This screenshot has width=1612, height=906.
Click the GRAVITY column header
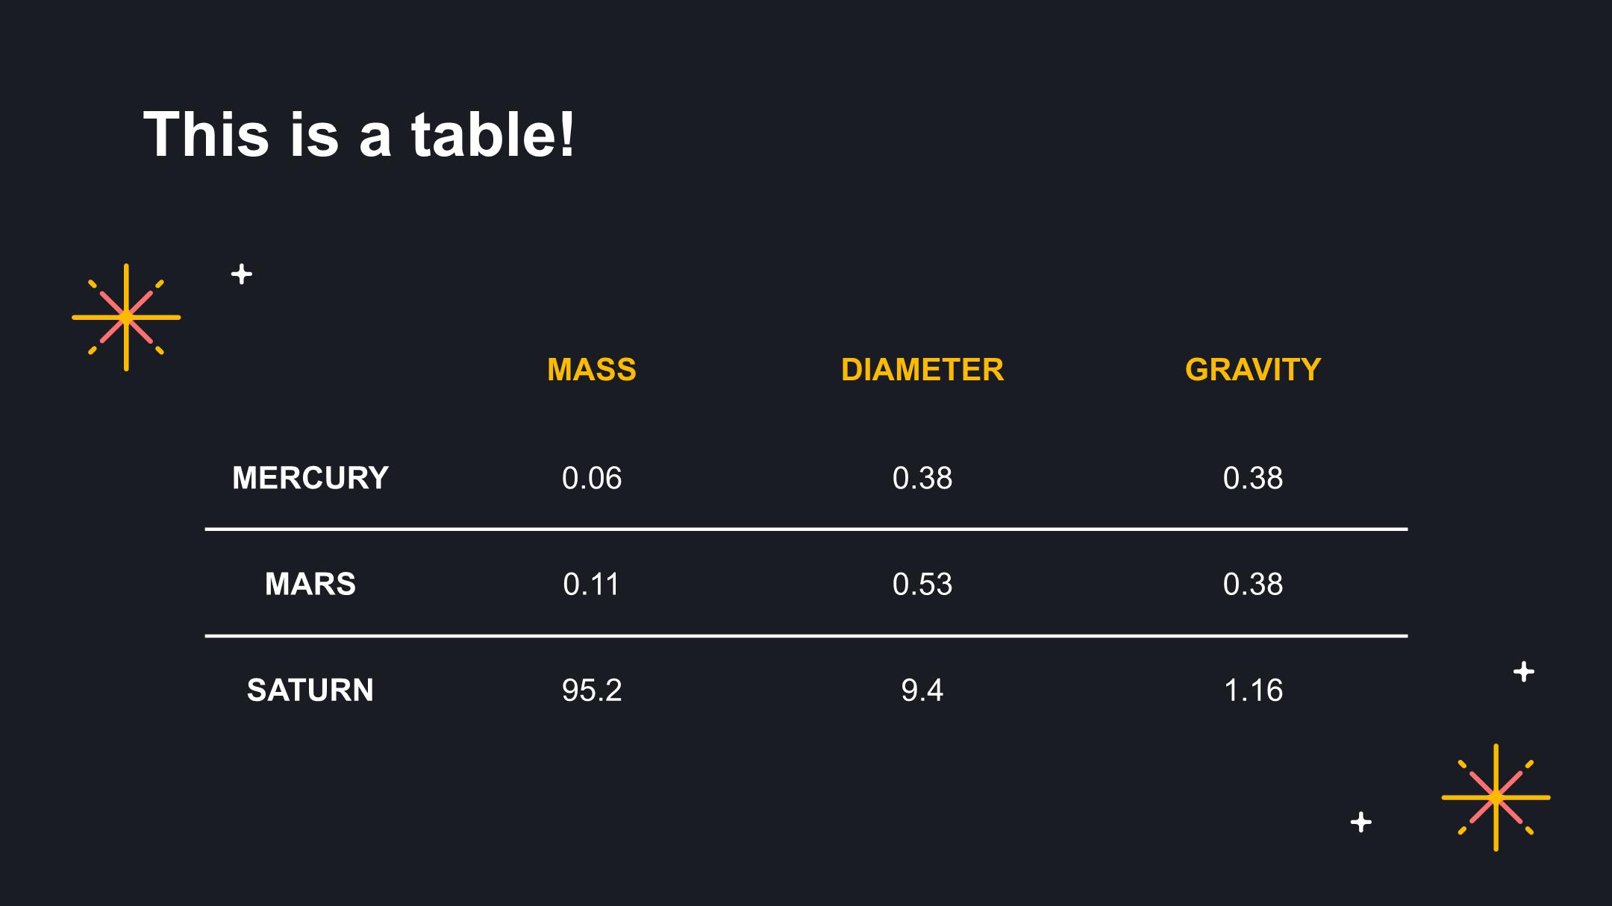[x=1253, y=370]
